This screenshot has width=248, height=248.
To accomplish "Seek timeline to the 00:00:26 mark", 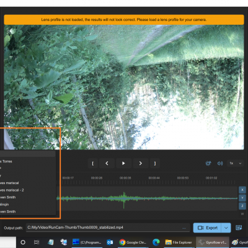I will pos(97,178).
